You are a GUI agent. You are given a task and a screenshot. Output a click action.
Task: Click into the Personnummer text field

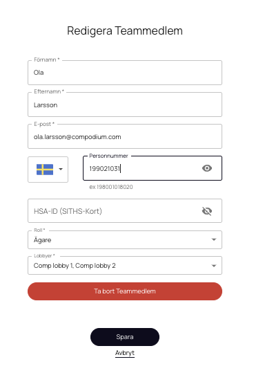(x=142, y=168)
